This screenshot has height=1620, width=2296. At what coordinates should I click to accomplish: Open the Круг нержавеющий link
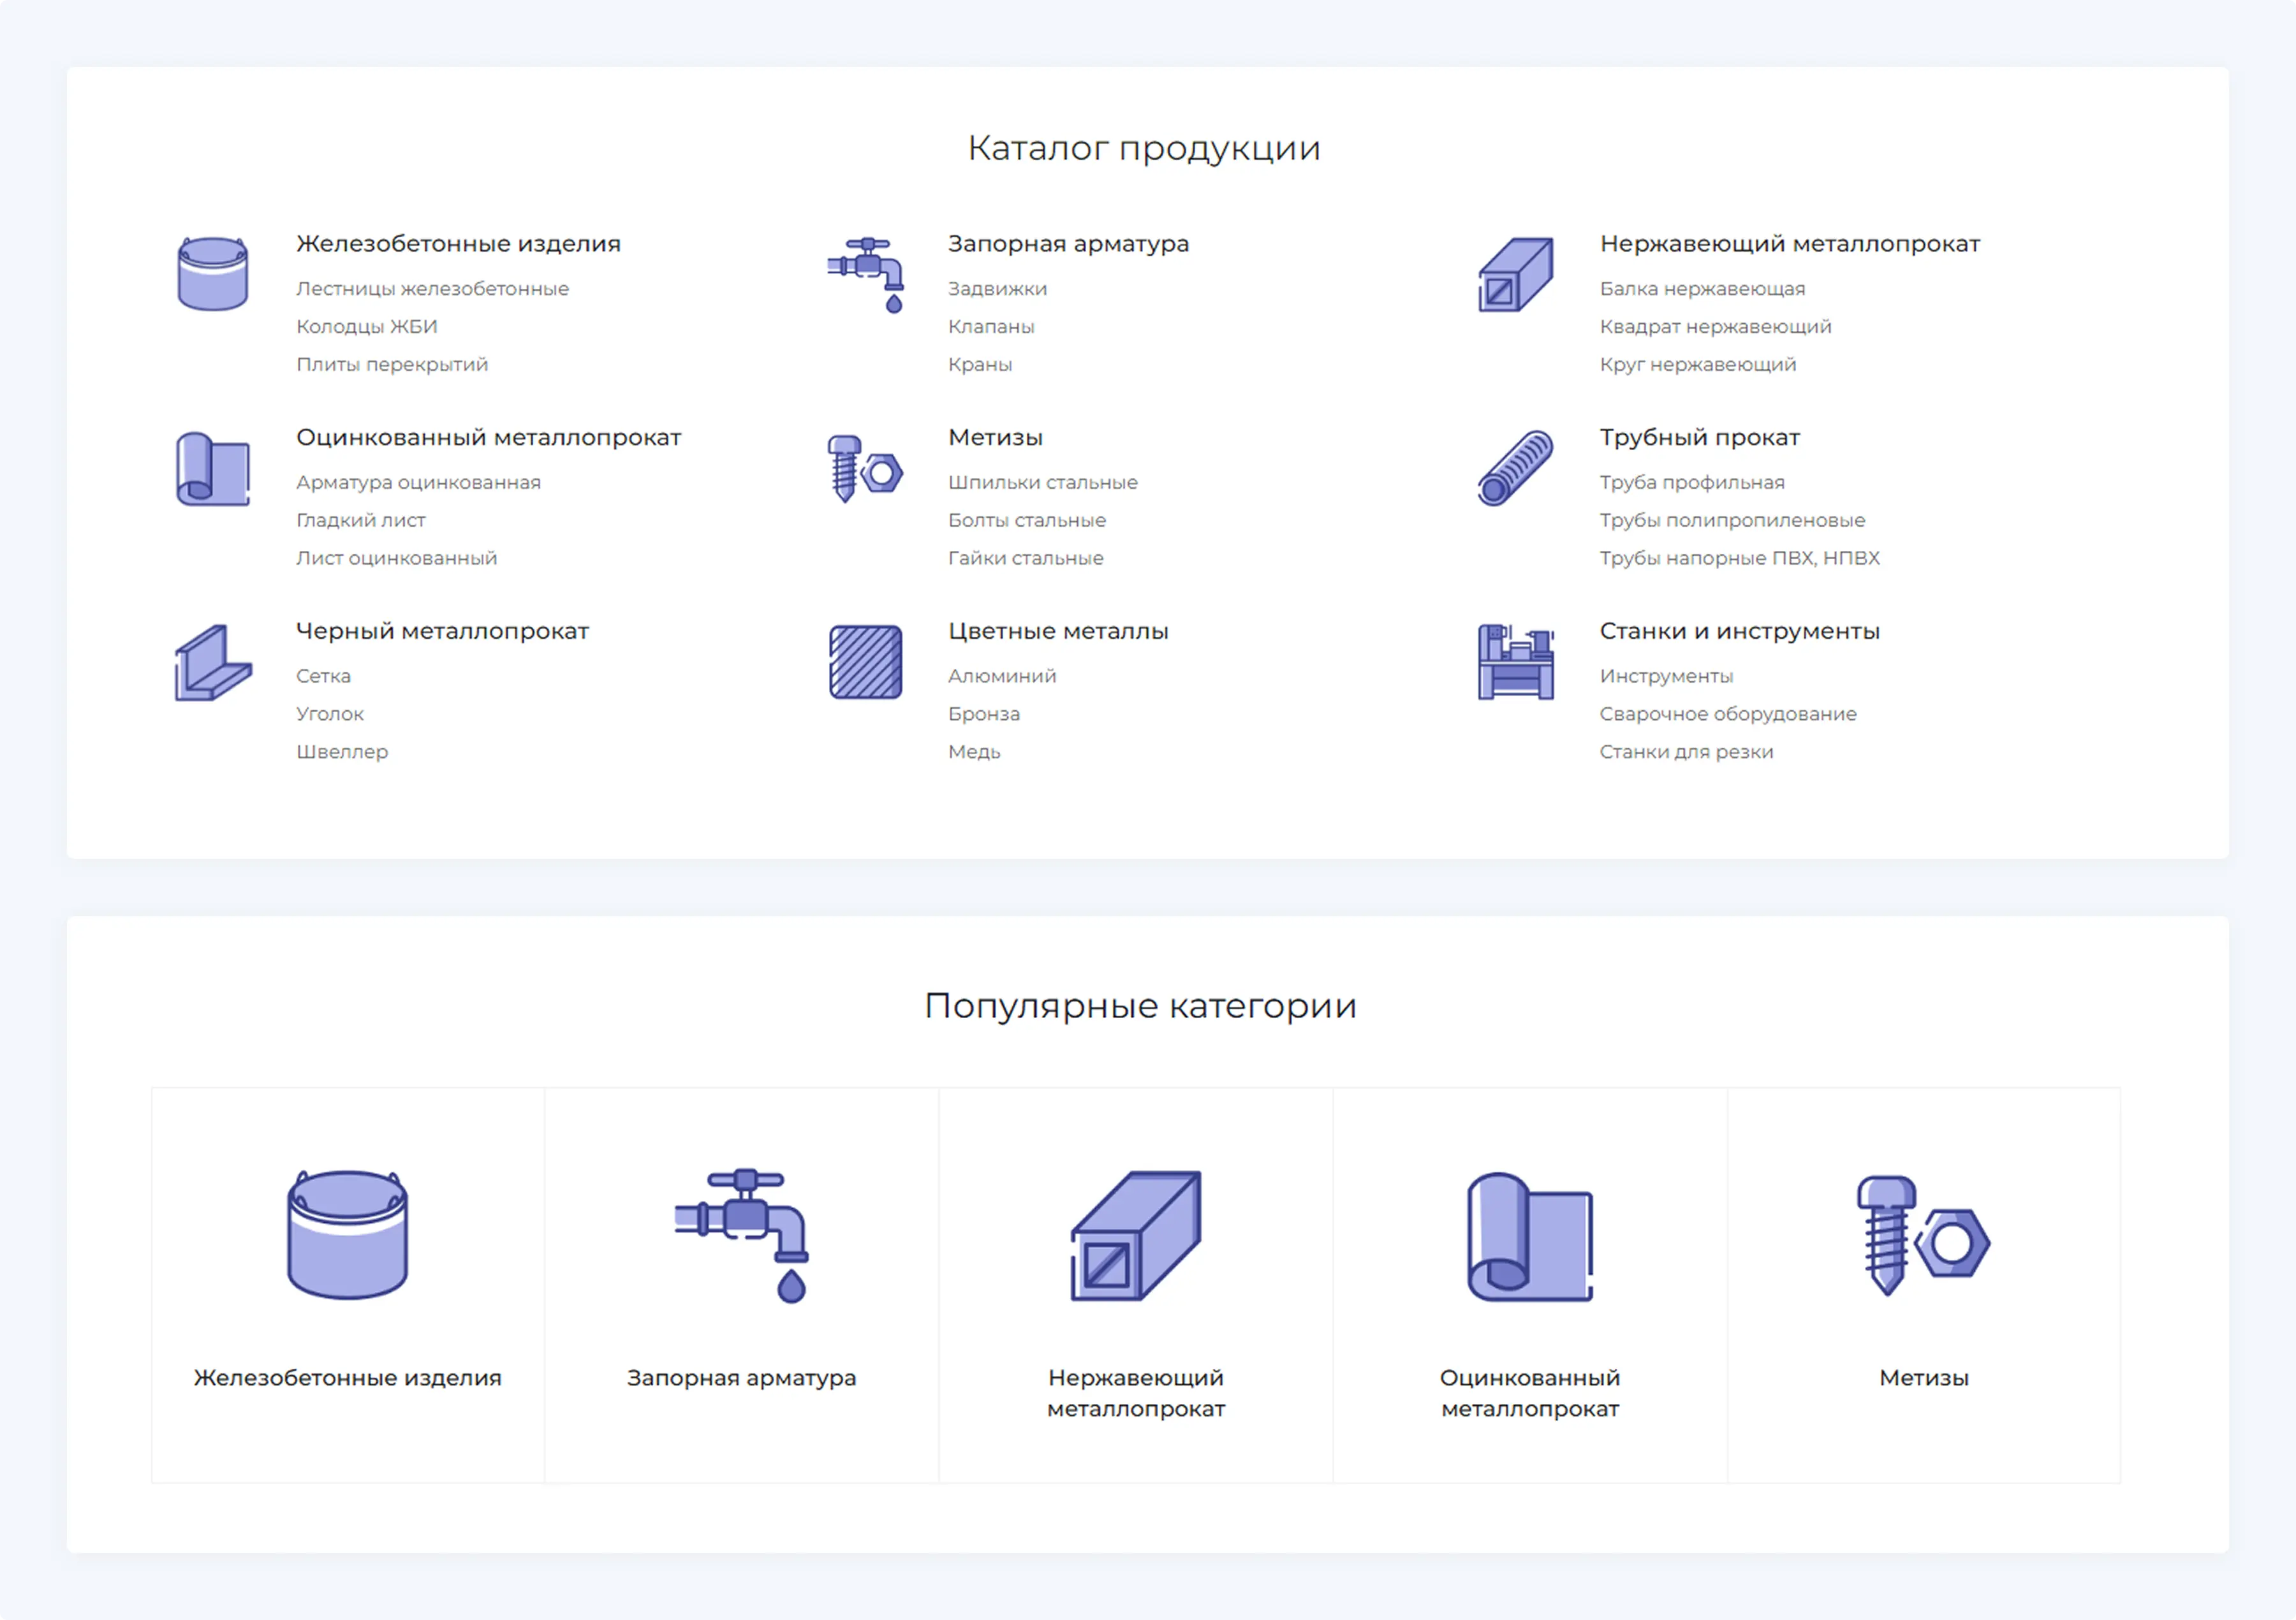coord(1697,364)
